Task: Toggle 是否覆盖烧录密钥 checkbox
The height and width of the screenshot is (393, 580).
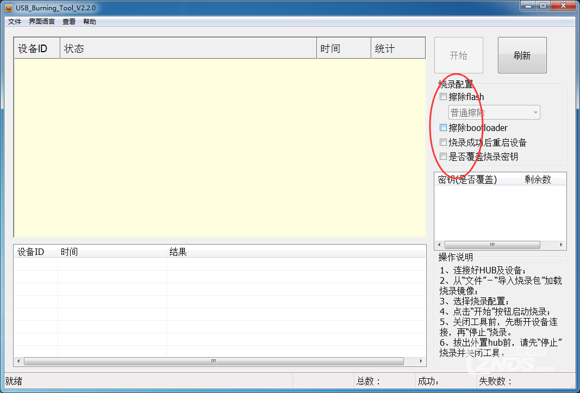Action: click(444, 157)
